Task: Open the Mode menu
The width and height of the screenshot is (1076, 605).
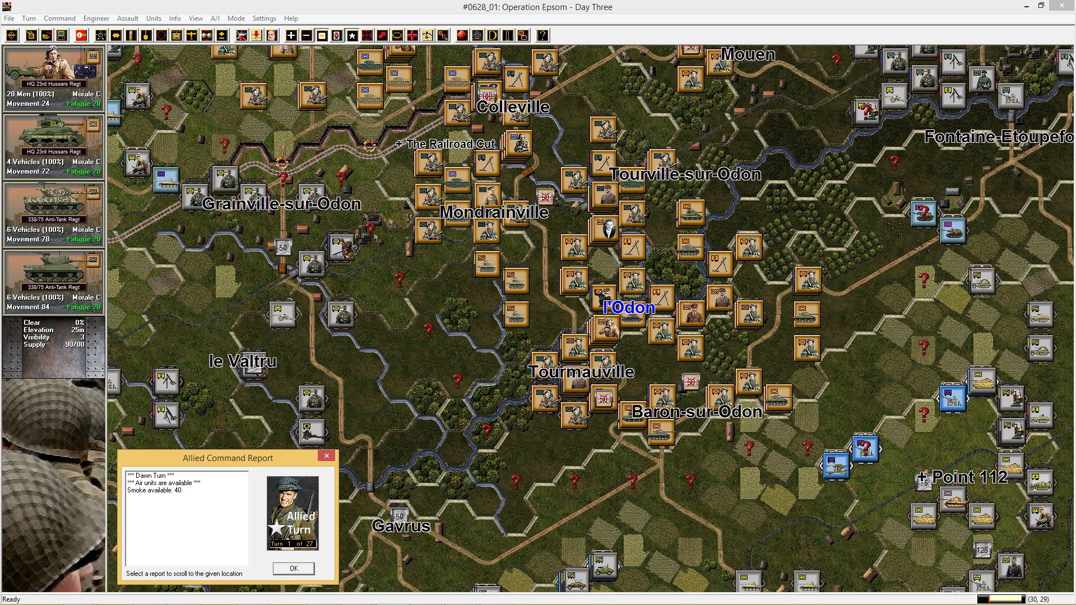Action: coord(236,18)
